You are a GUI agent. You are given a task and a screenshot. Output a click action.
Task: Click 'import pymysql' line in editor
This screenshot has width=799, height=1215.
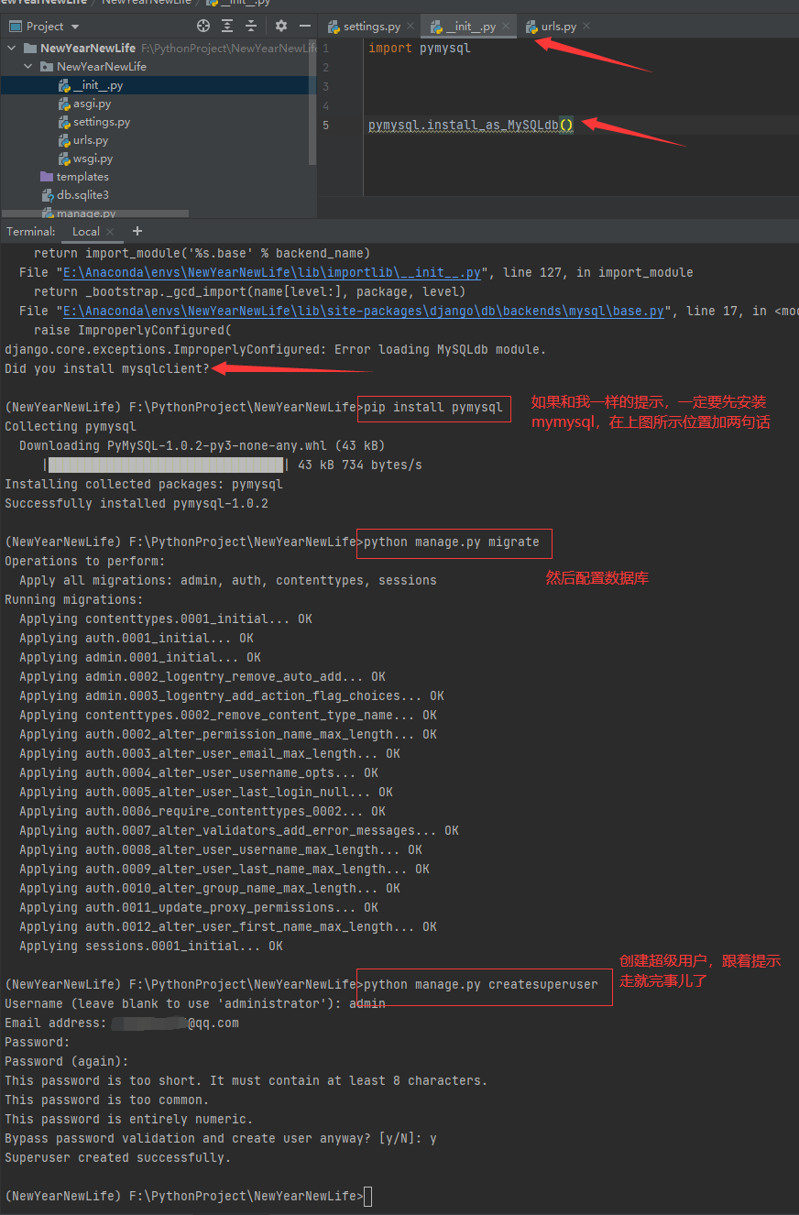coord(420,48)
